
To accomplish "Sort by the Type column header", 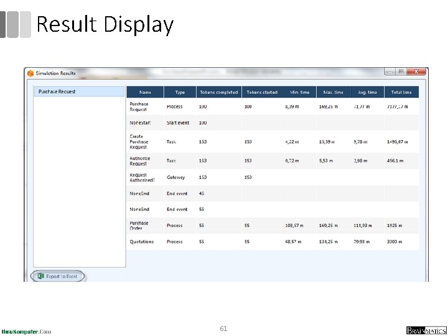I will pyautogui.click(x=180, y=92).
